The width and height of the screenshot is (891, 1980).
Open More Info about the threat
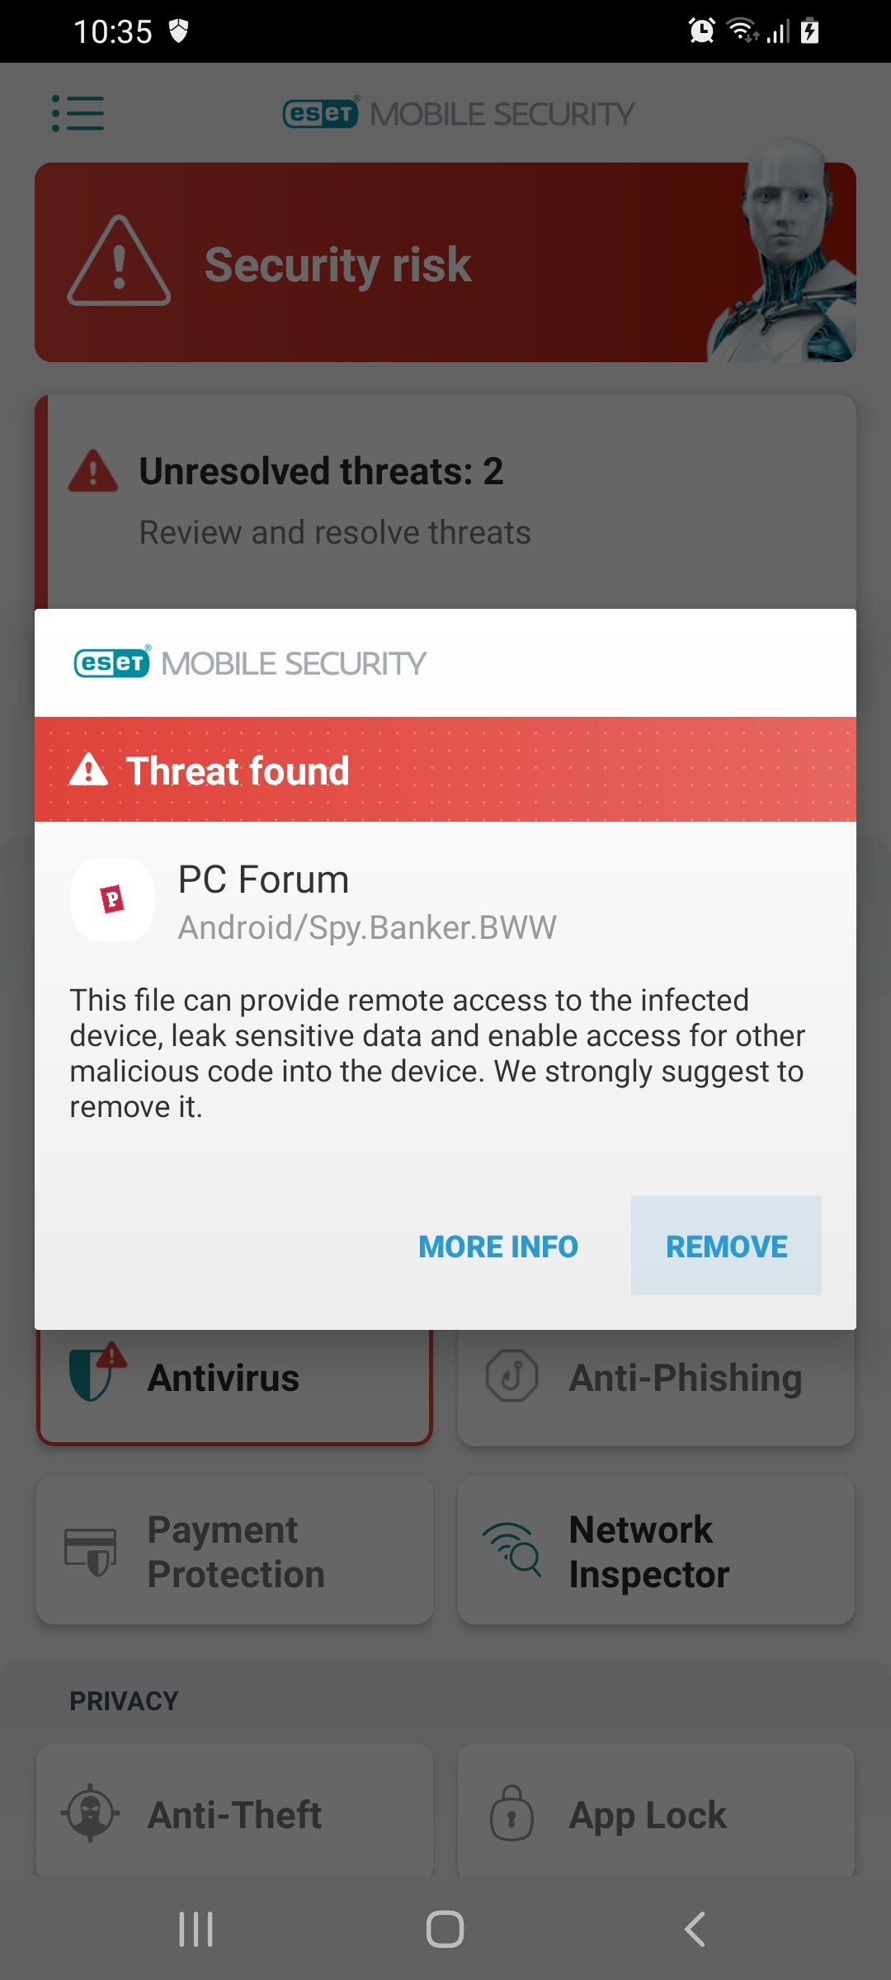click(498, 1246)
